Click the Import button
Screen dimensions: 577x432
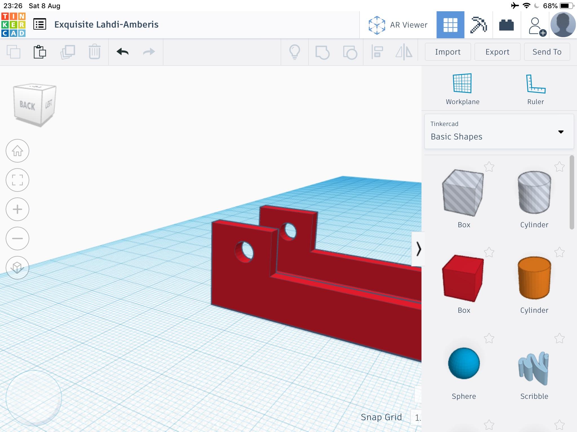tap(448, 52)
